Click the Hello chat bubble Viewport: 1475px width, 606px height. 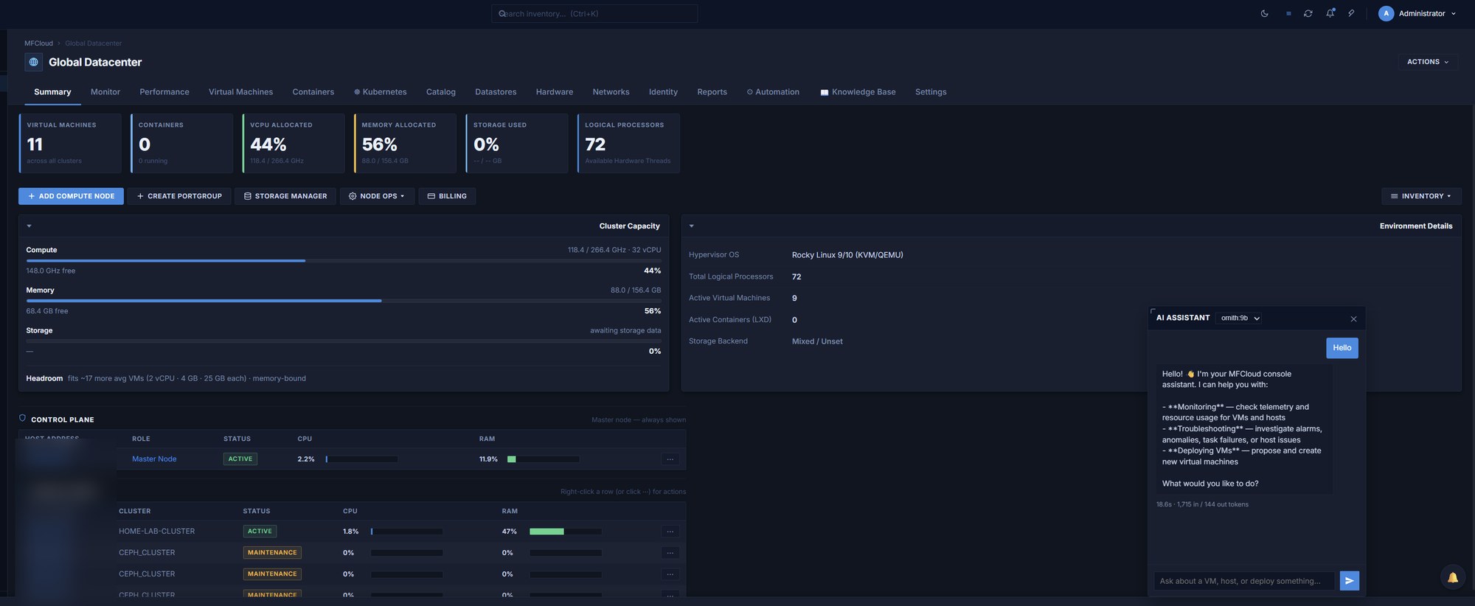[1342, 348]
